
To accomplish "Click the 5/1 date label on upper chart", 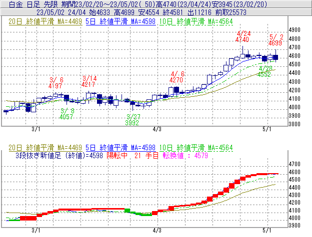I will pyautogui.click(x=267, y=129).
